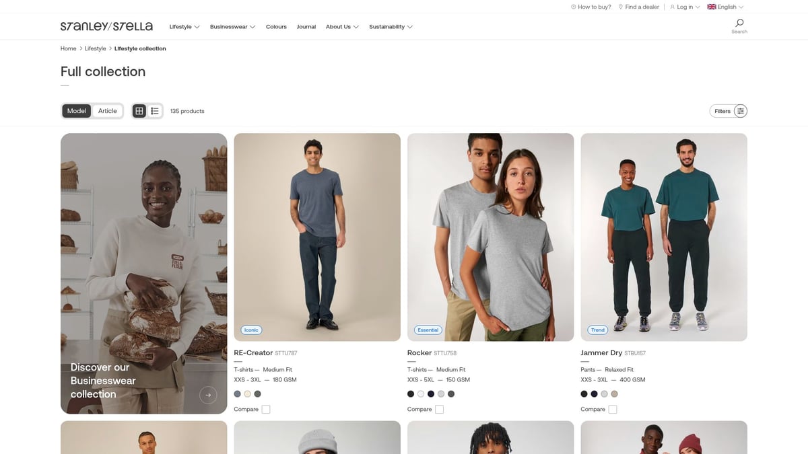Select the grid view icon
Image resolution: width=808 pixels, height=454 pixels.
point(139,110)
